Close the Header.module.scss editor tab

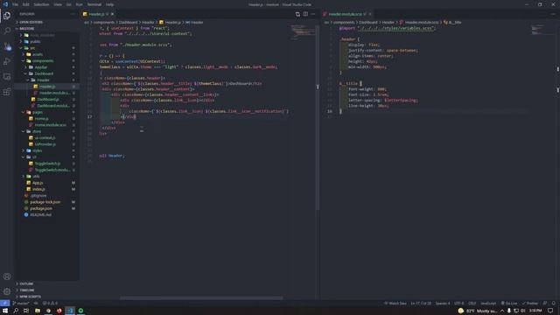[x=370, y=14]
